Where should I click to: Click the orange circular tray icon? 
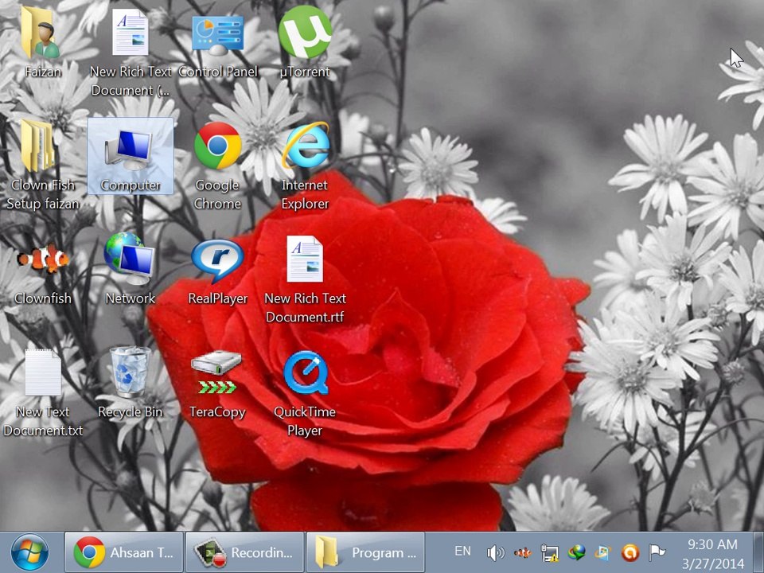[630, 552]
